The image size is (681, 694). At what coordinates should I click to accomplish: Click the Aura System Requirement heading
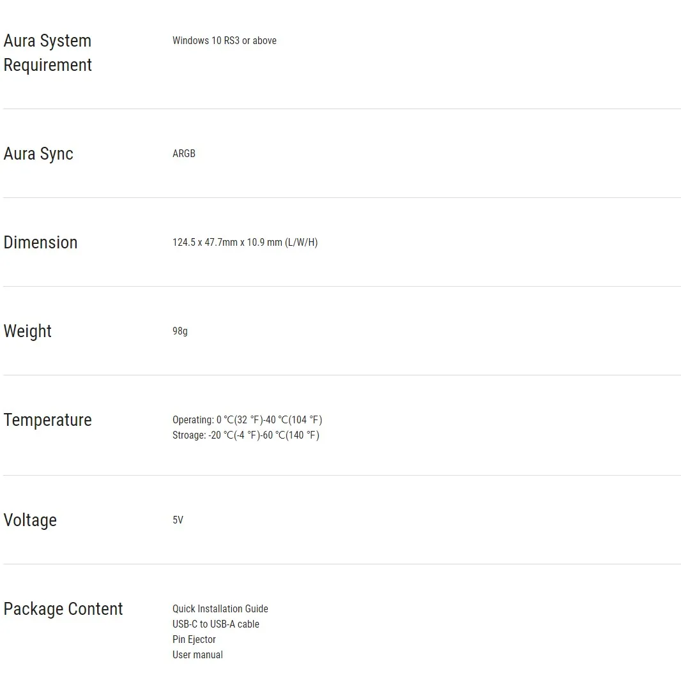pyautogui.click(x=48, y=52)
